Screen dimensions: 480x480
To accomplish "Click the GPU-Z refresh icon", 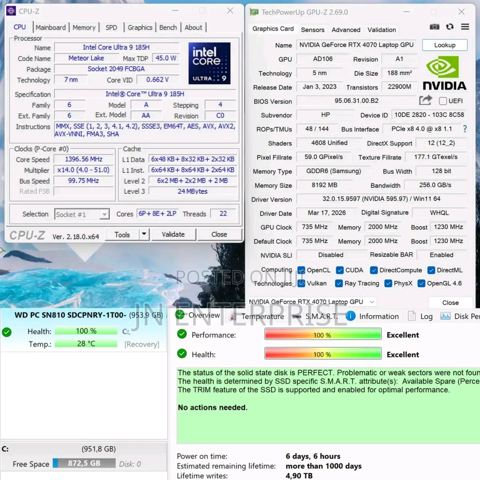I will tap(450, 27).
